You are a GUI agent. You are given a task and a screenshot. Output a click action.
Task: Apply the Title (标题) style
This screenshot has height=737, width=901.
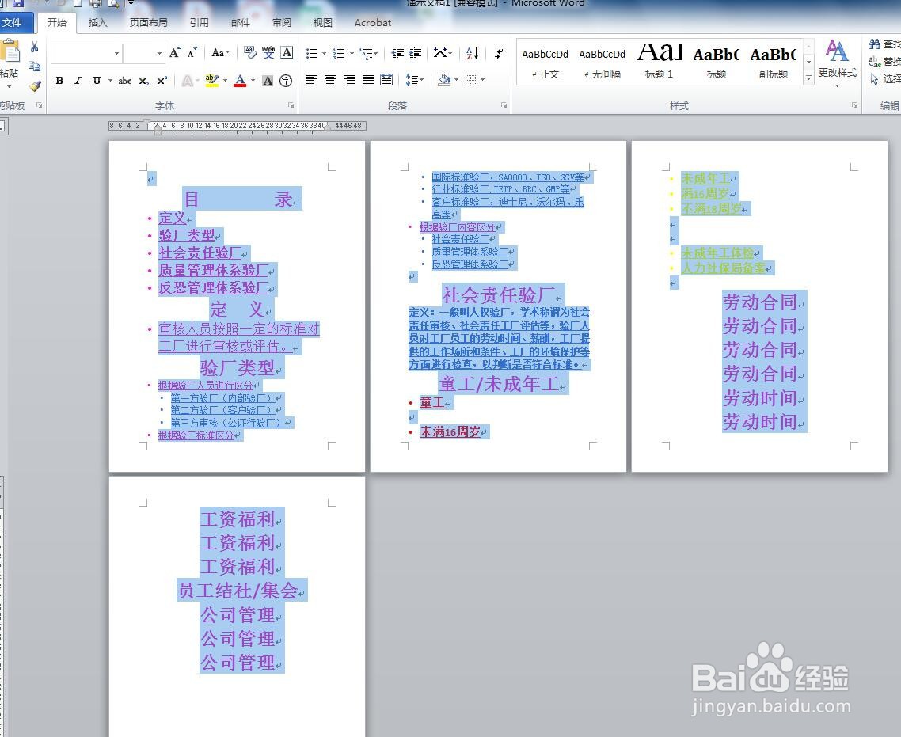(716, 62)
